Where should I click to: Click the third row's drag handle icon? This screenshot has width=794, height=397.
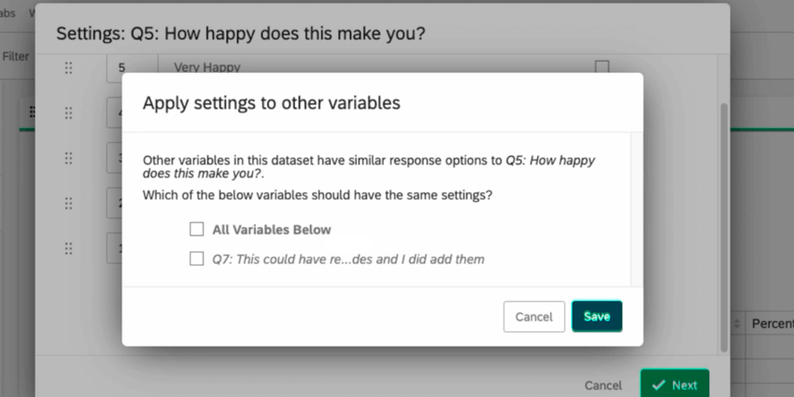coord(68,158)
